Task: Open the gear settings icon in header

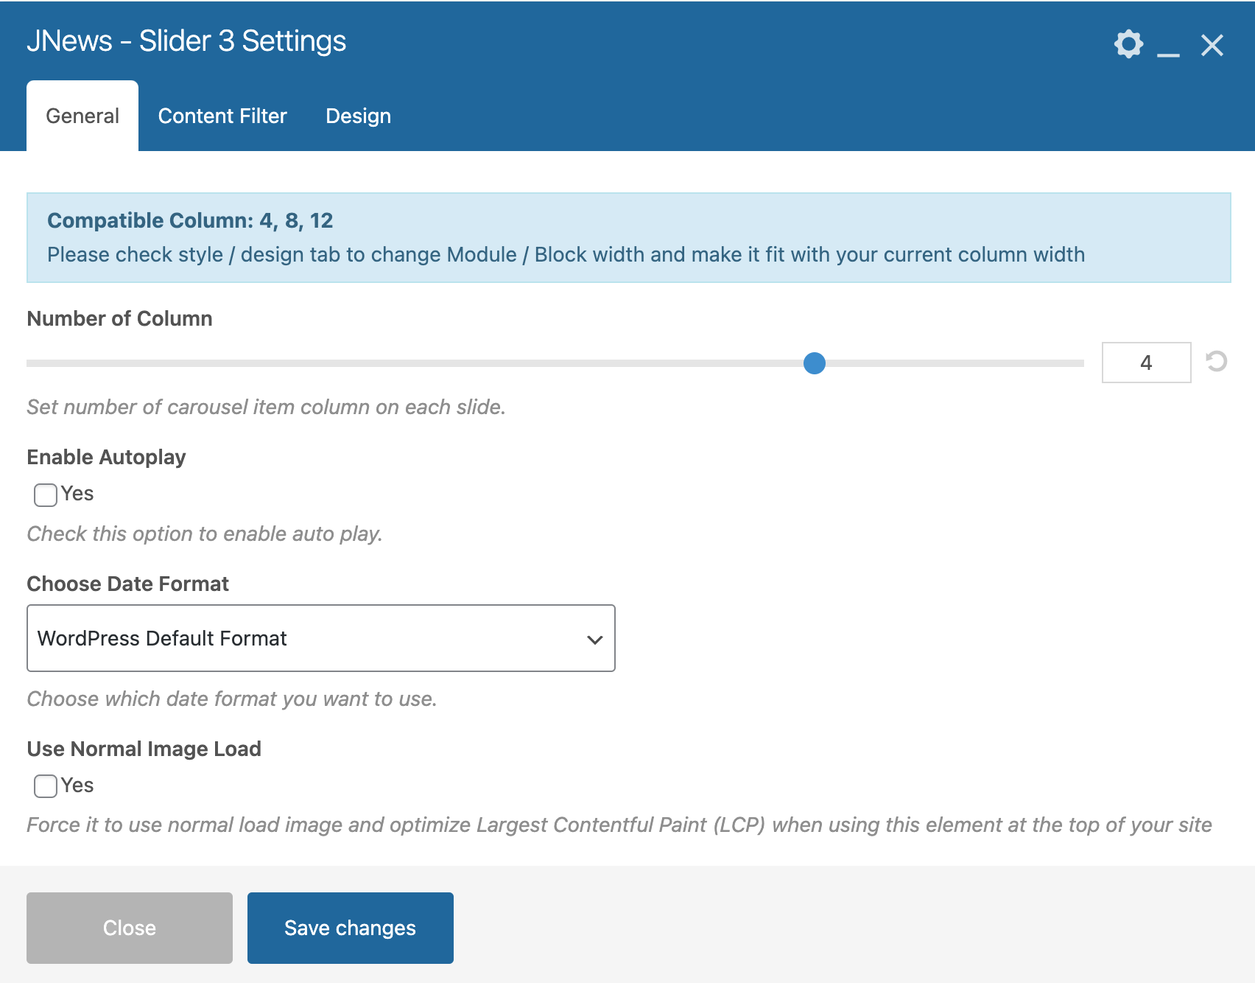Action: pyautogui.click(x=1128, y=44)
